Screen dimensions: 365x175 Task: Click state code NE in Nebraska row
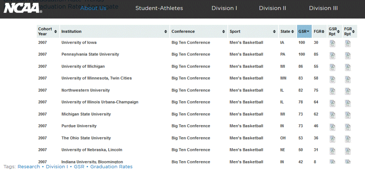click(283, 150)
